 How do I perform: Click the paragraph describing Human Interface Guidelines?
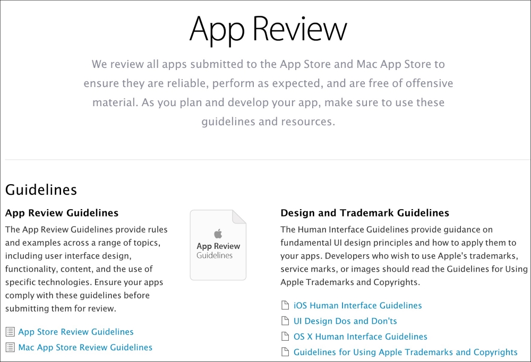pos(404,256)
